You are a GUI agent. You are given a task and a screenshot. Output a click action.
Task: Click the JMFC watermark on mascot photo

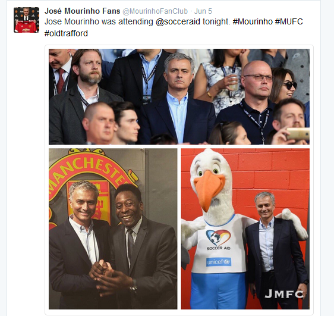[x=284, y=294]
